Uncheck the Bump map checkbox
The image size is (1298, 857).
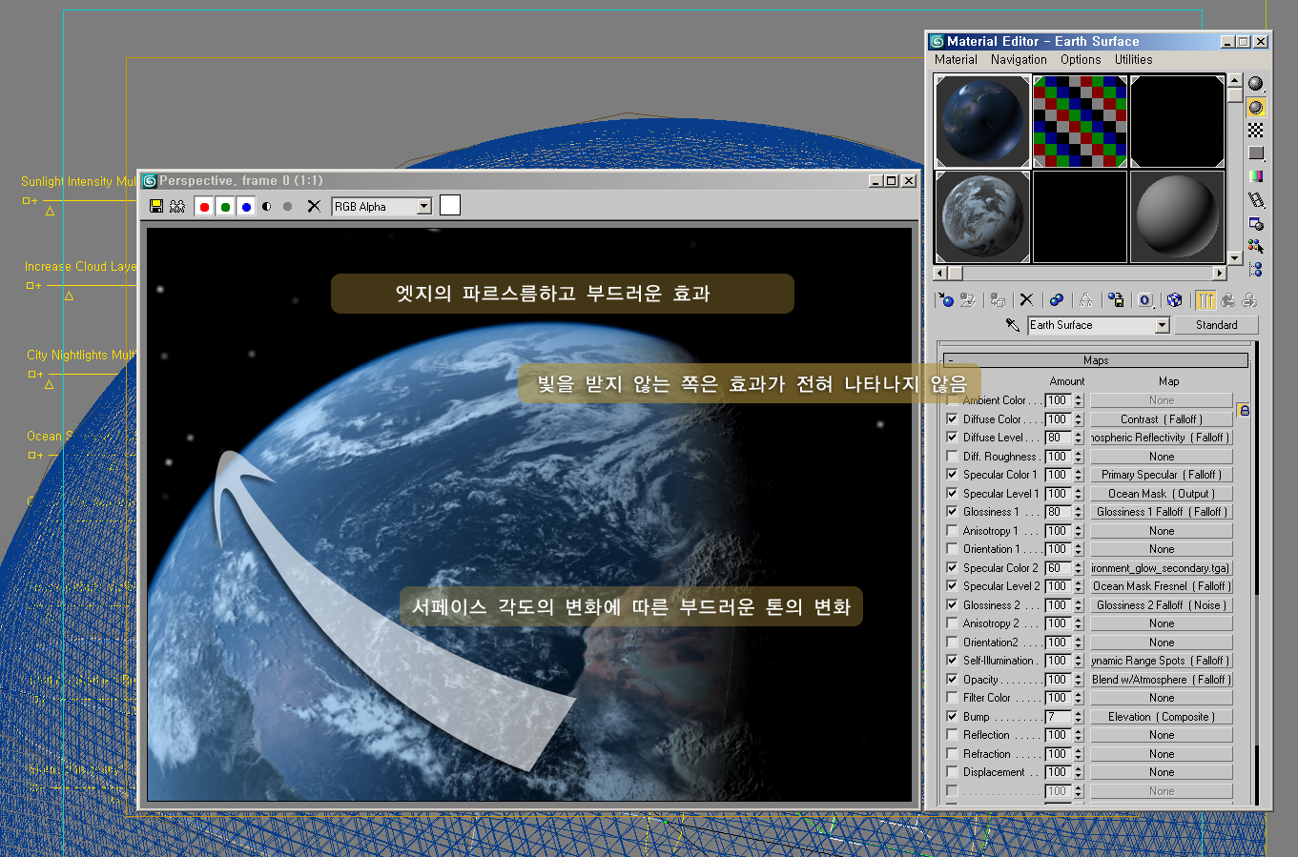pyautogui.click(x=952, y=716)
